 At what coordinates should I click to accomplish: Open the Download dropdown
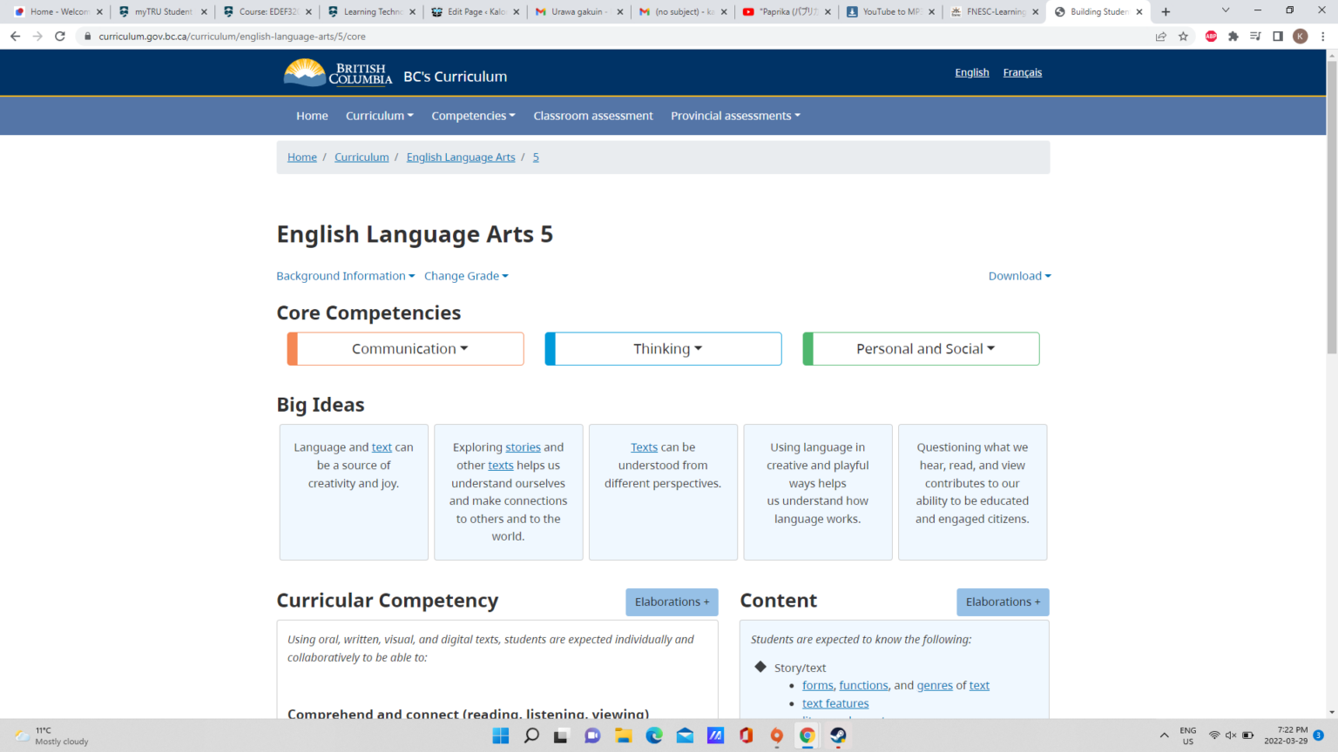pyautogui.click(x=1018, y=276)
